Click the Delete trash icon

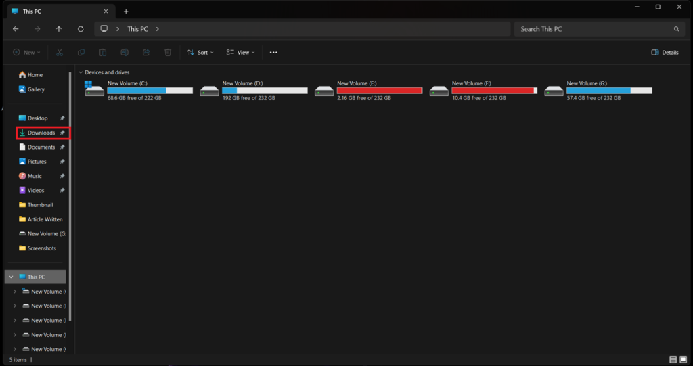click(168, 53)
